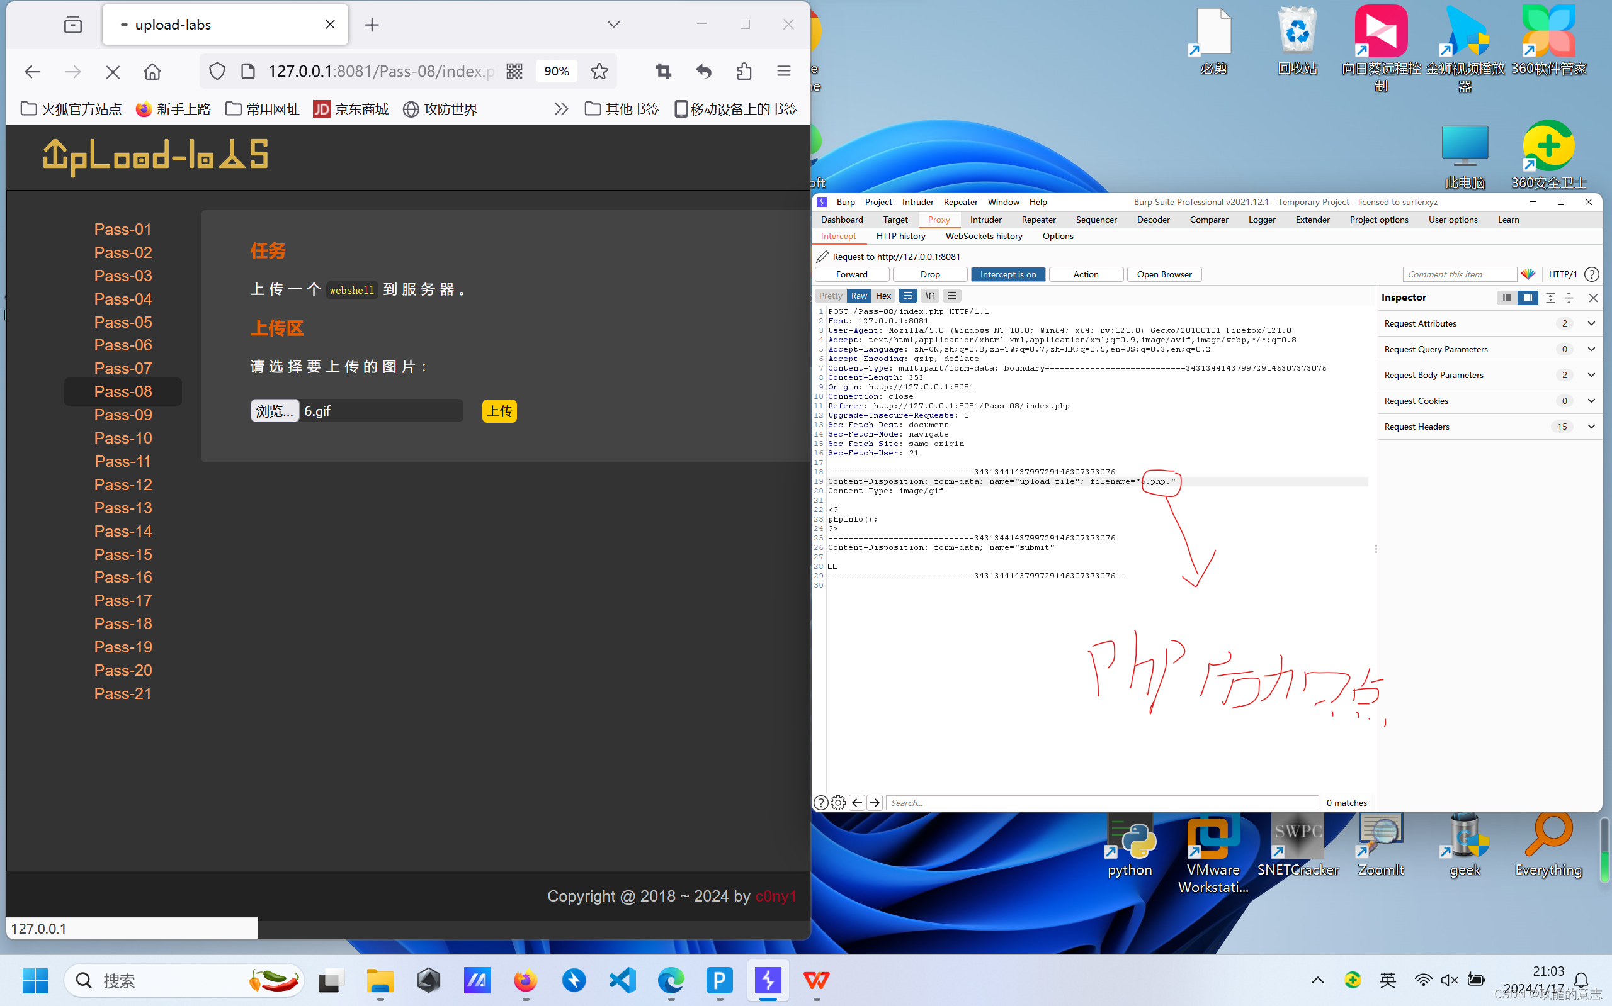Show hidden tray icons chevron
1612x1006 pixels.
[x=1317, y=980]
